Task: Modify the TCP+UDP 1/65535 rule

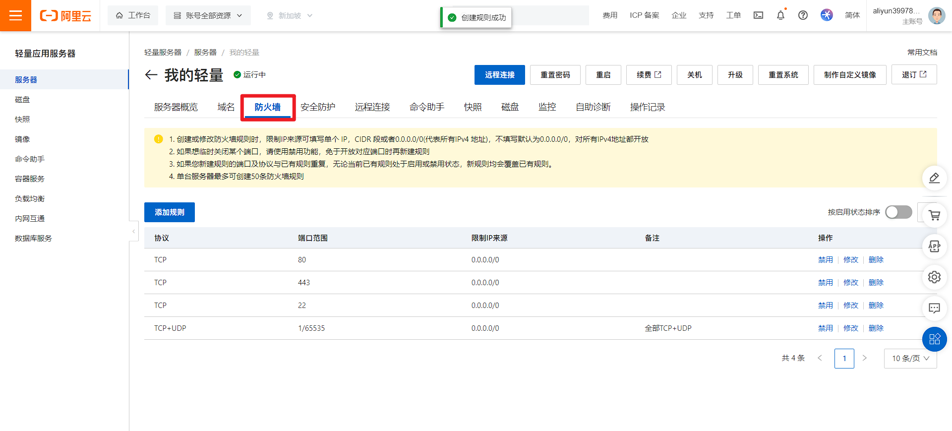Action: point(851,328)
